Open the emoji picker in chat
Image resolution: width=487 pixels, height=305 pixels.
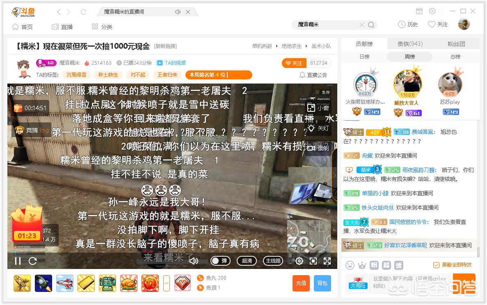[x=350, y=265]
